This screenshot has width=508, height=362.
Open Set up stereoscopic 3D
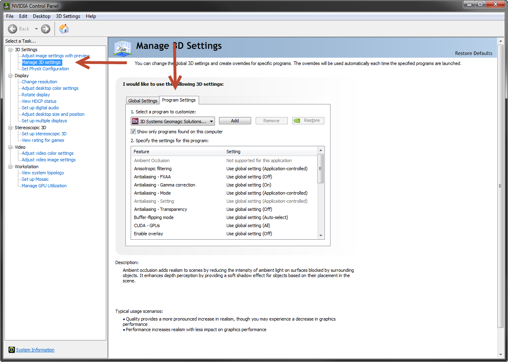(x=44, y=134)
